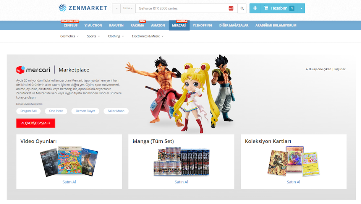Image resolution: width=361 pixels, height=204 pixels.
Task: Click the red ALIŞVERİŞE BAŞLA button
Action: 36,123
